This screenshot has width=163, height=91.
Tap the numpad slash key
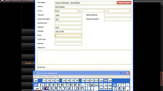point(119,85)
